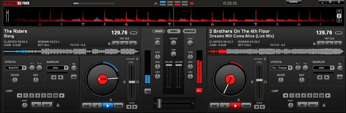Toggle right deck keylock padlock

point(265,59)
